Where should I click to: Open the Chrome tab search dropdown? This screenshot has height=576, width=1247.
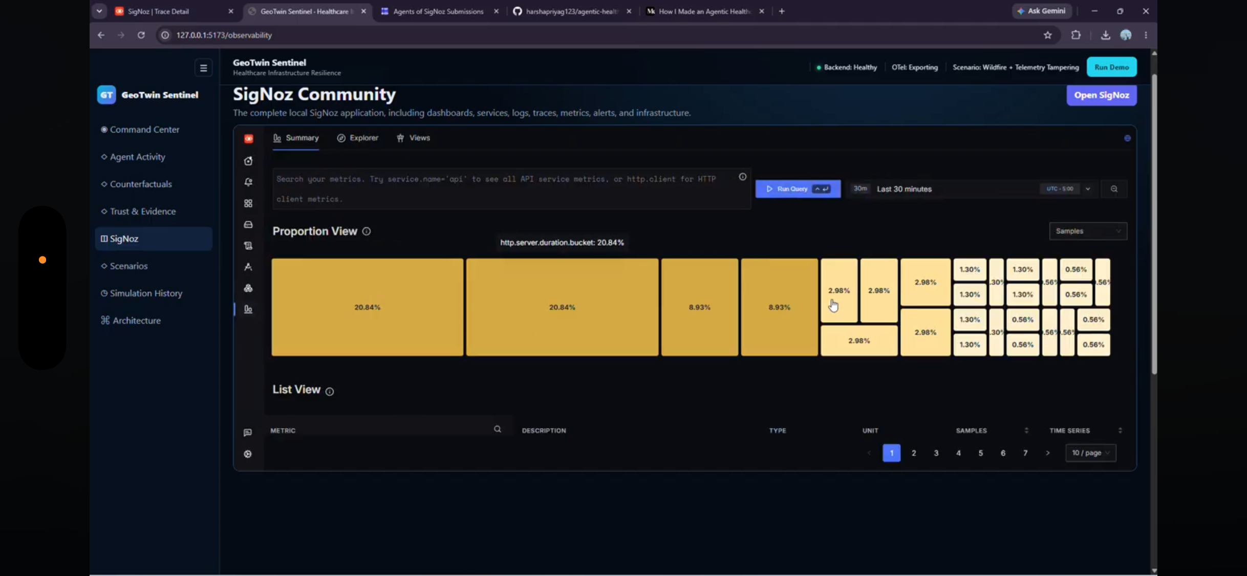click(99, 11)
